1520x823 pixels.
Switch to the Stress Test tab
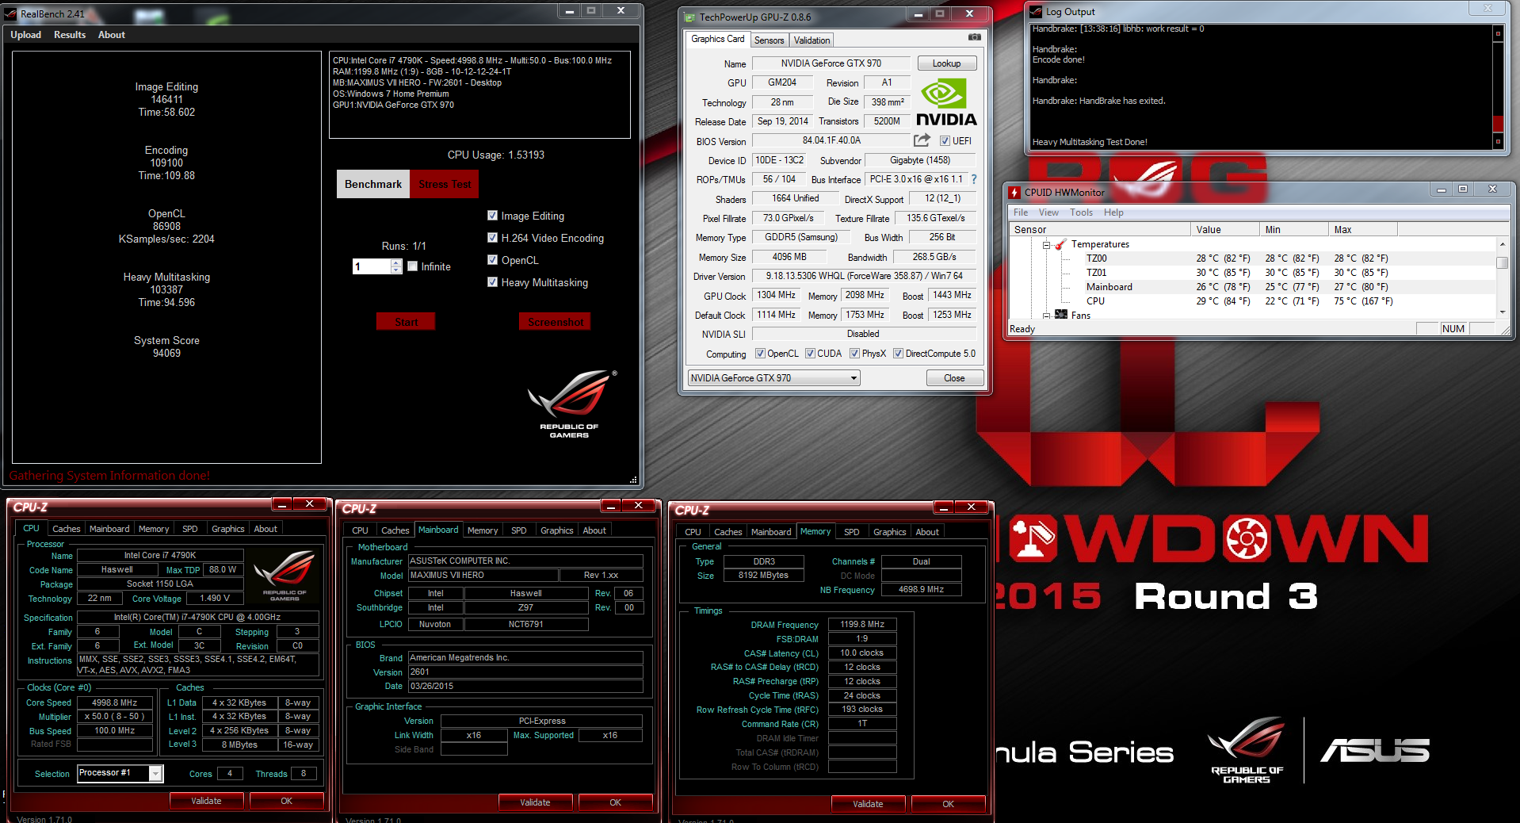pos(445,184)
